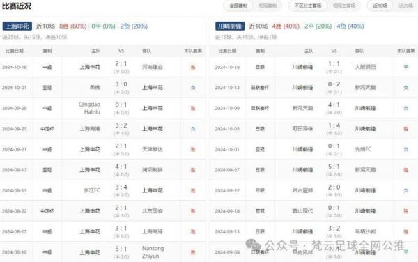Image resolution: width=418 pixels, height=262 pixels.
Task: Click the 2平 (20%) draw statistic
Action: (x=318, y=26)
